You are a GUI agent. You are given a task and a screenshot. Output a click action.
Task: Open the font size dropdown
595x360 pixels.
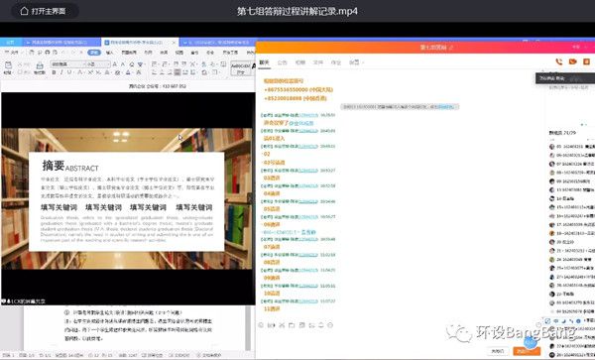coord(98,64)
